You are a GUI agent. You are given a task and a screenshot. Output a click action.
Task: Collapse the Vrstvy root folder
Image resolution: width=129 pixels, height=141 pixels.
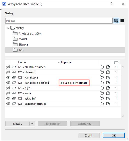pos(8,28)
